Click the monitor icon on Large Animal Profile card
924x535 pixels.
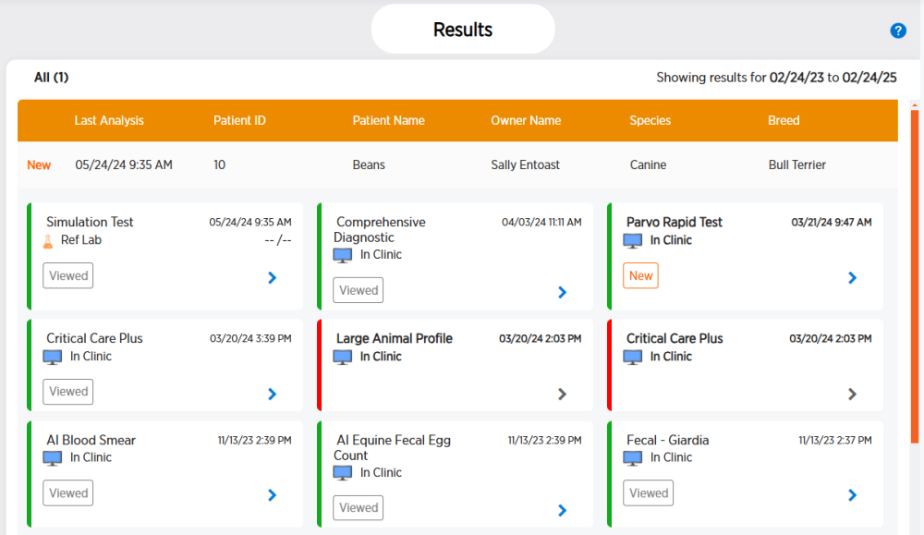pyautogui.click(x=343, y=357)
